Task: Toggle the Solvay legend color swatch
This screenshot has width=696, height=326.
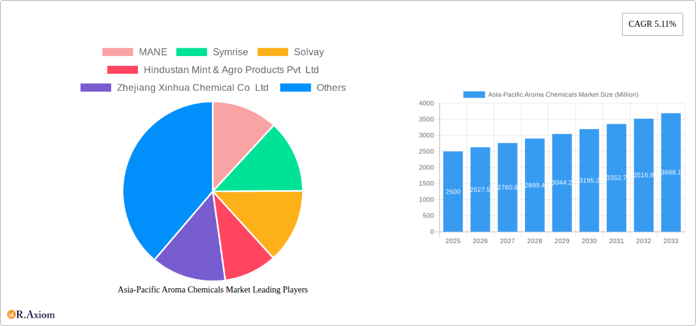Action: (x=273, y=52)
